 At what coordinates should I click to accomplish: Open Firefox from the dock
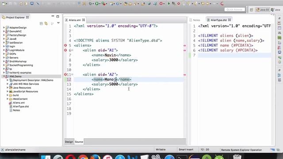[x=96, y=157]
